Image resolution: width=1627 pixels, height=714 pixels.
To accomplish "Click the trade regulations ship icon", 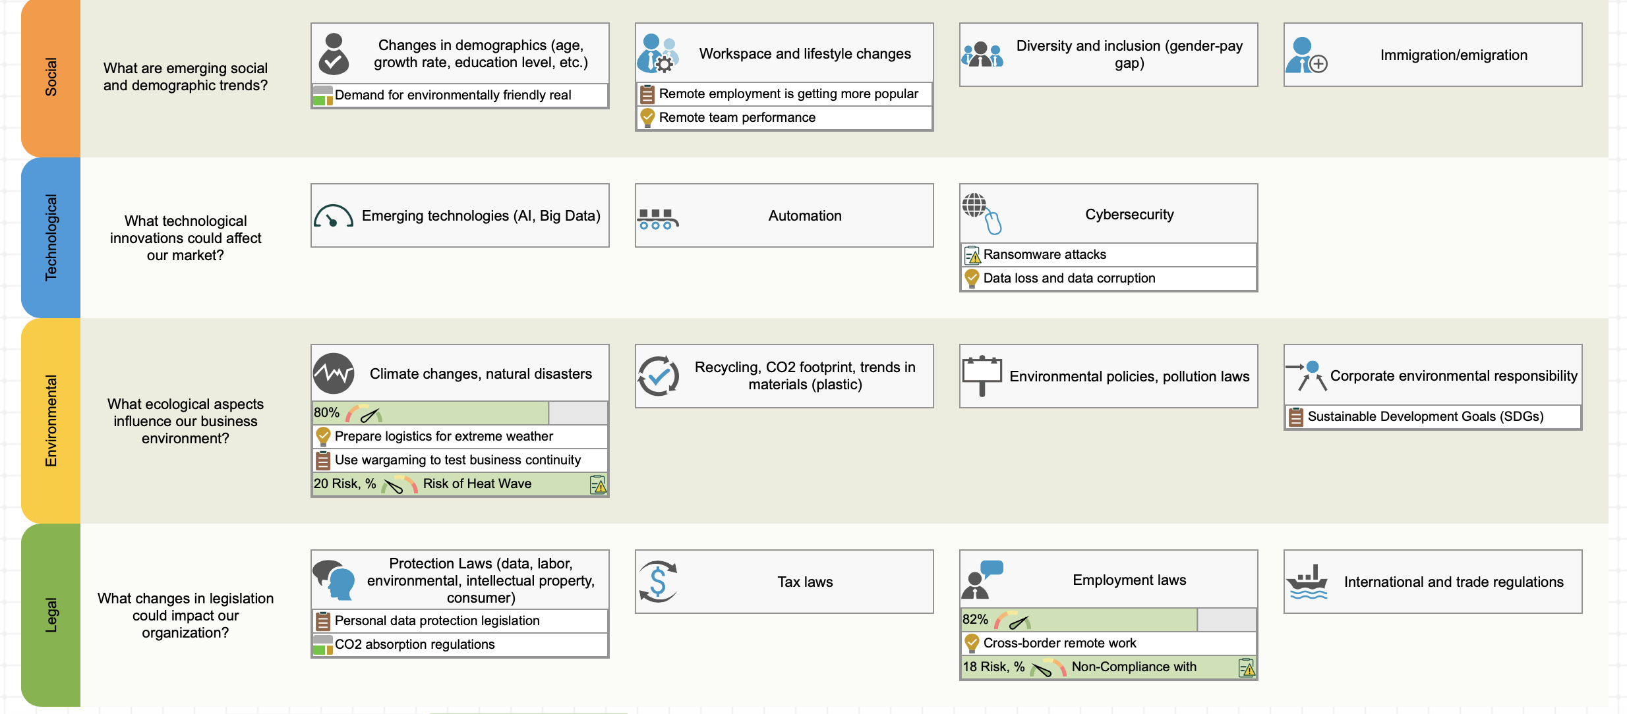I will click(x=1307, y=582).
